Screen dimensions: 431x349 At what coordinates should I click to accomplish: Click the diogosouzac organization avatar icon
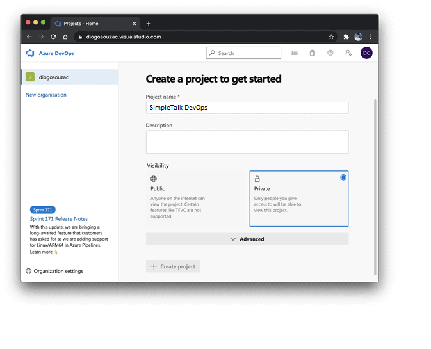[30, 77]
